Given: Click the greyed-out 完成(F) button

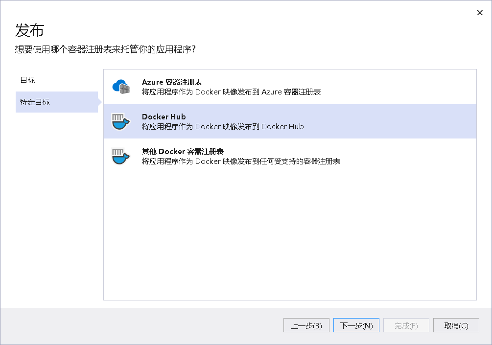Looking at the screenshot, I should (x=406, y=325).
